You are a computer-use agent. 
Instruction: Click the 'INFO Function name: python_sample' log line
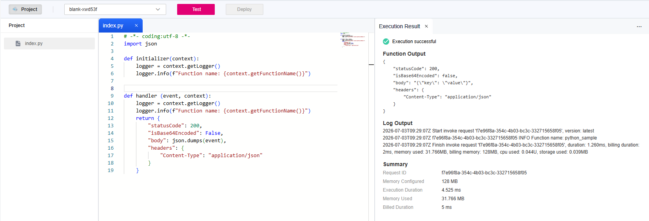(x=490, y=138)
